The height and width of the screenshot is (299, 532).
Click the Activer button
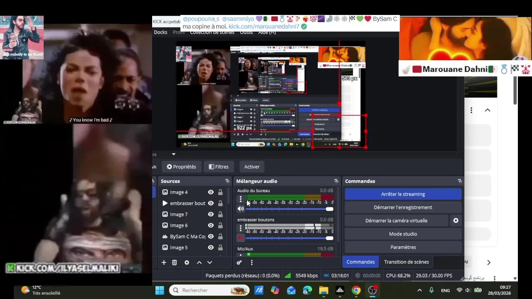coord(252,167)
